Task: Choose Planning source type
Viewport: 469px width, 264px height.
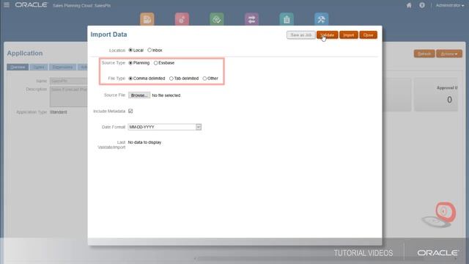Action: pyautogui.click(x=130, y=63)
